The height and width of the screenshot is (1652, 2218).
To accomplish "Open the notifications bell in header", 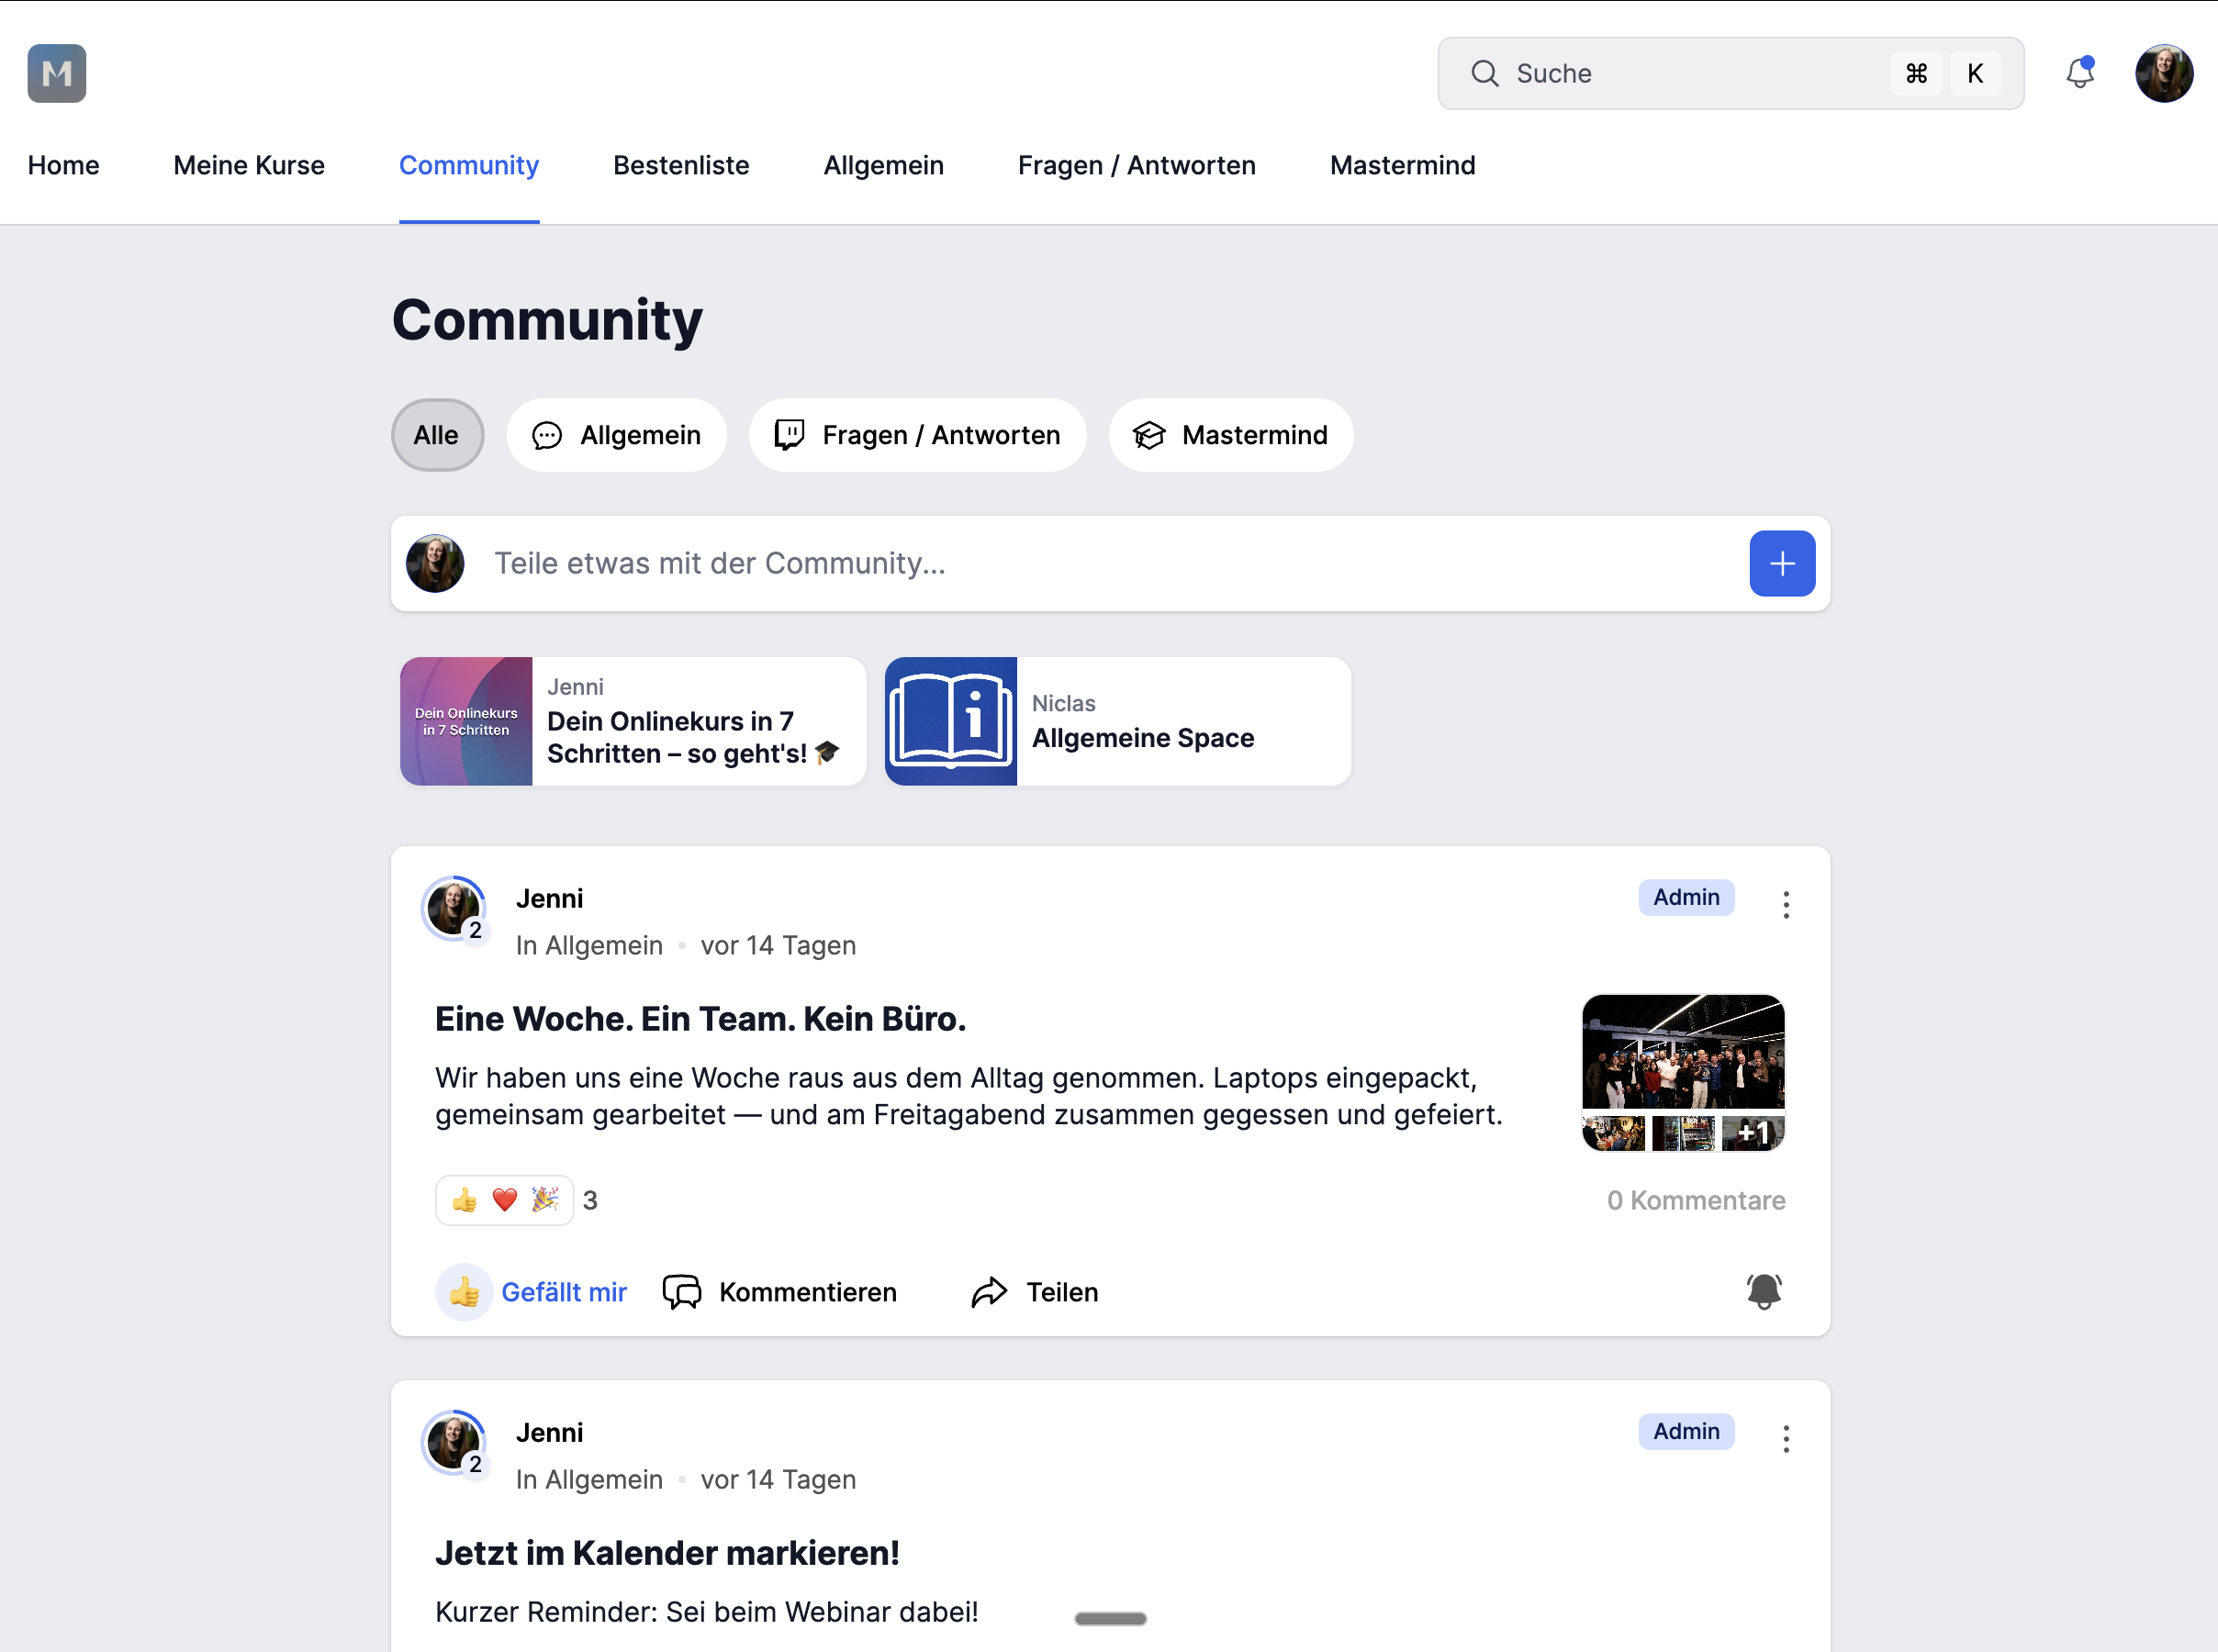I will pos(2080,73).
